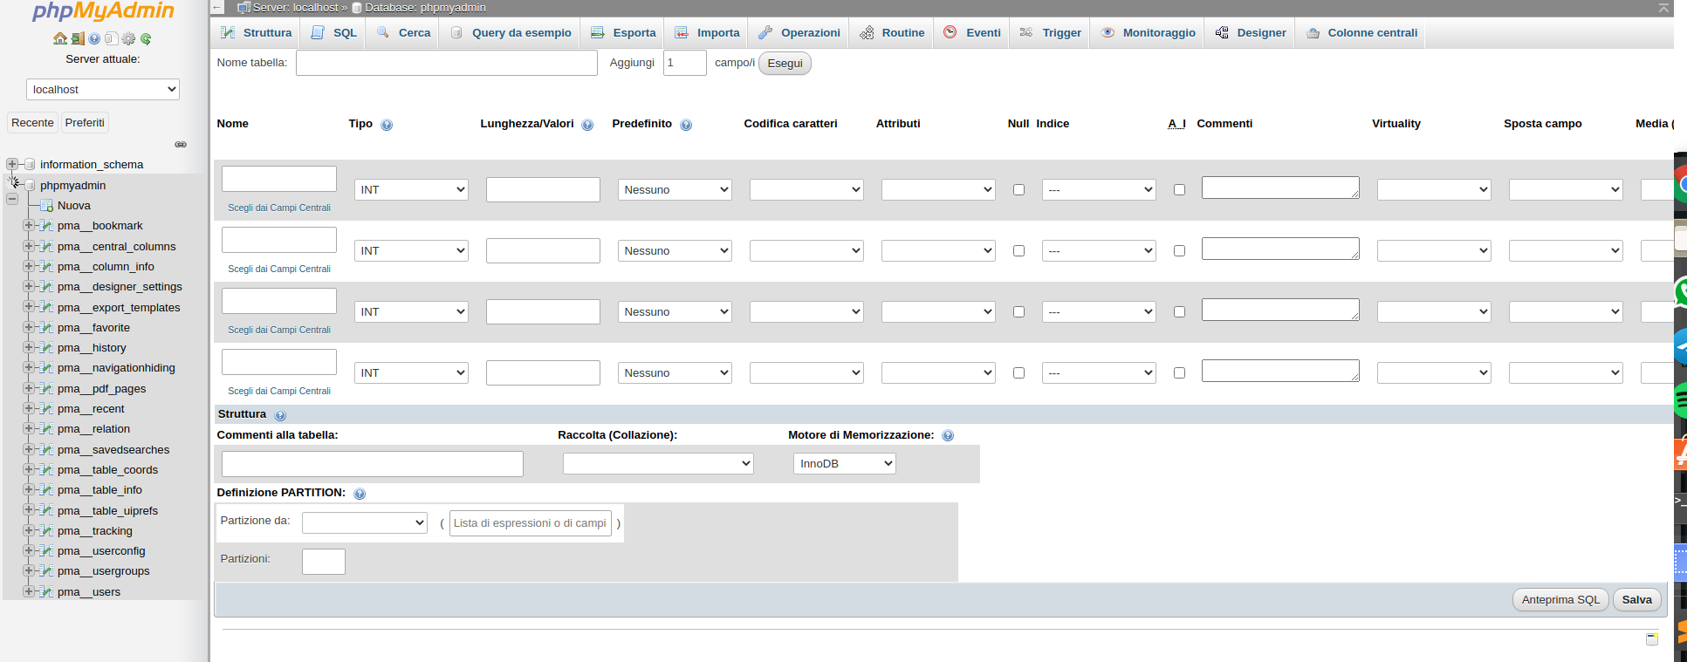Click the Nuova new table icon
This screenshot has height=662, width=1687.
pyautogui.click(x=46, y=206)
